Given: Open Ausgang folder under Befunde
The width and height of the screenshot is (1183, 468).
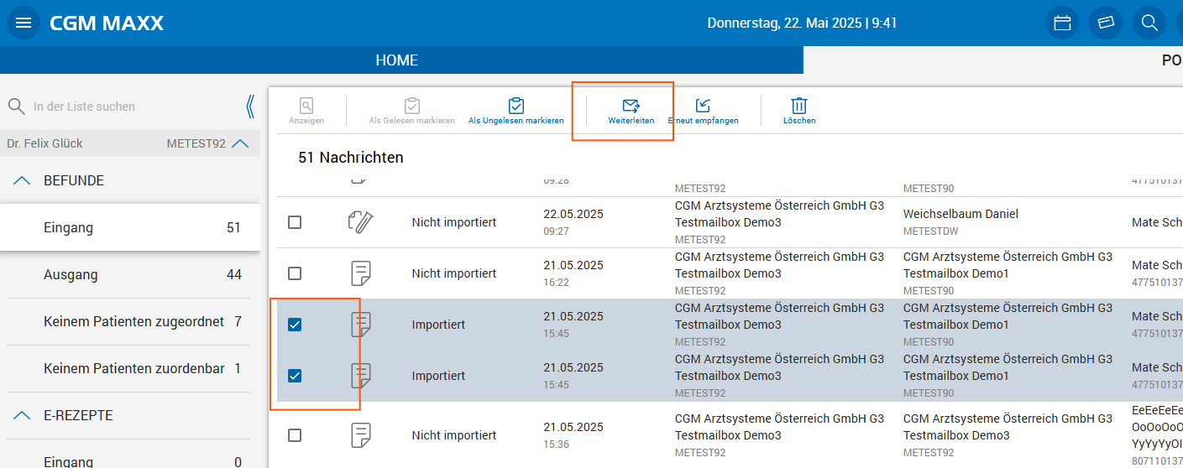Looking at the screenshot, I should point(71,274).
